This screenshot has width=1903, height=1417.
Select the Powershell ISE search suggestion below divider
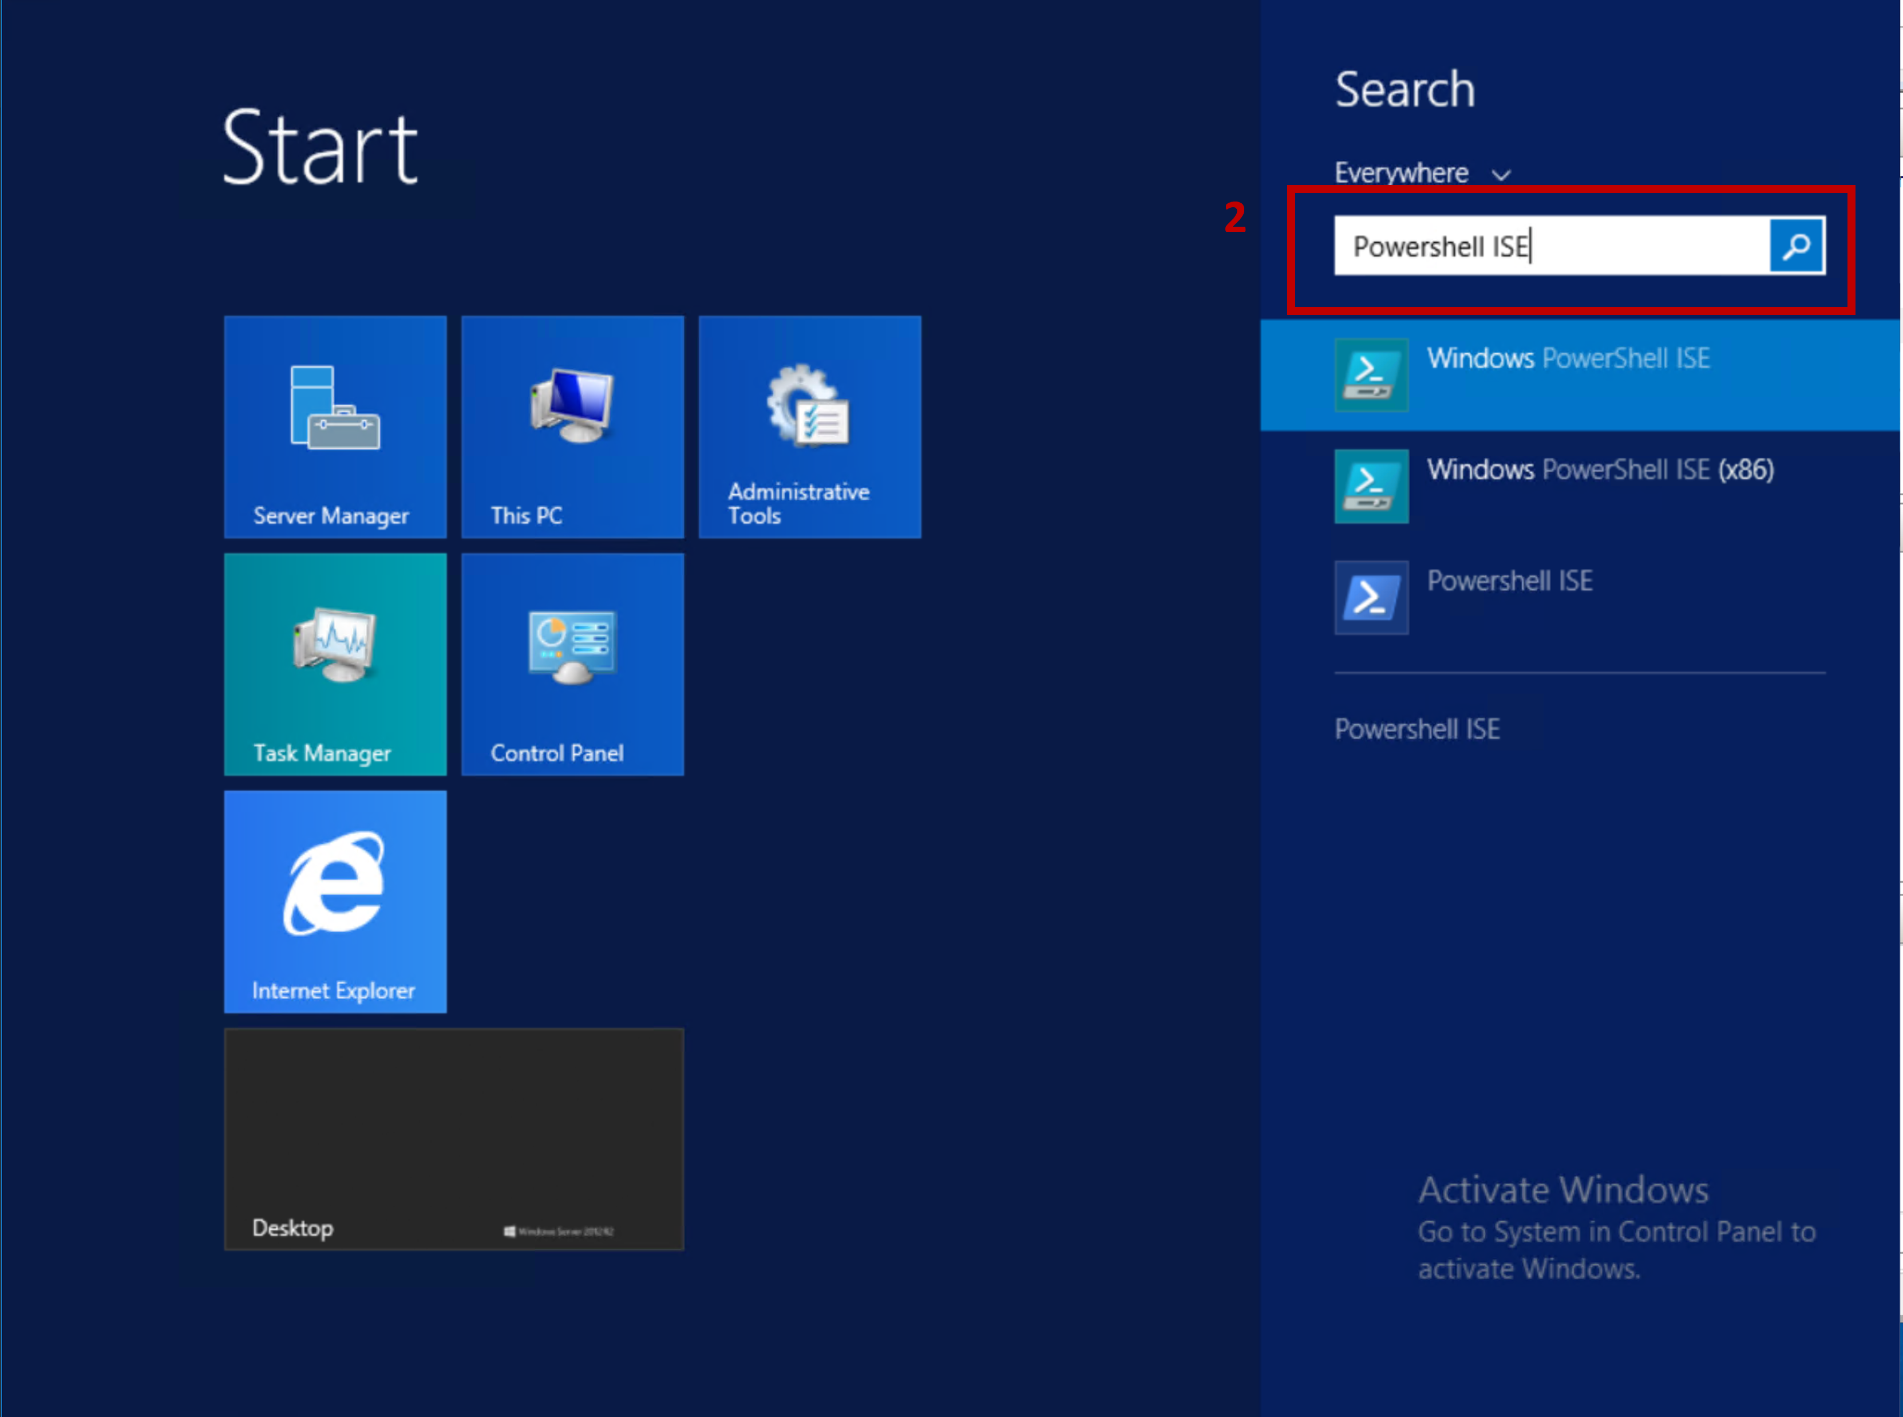click(1417, 729)
